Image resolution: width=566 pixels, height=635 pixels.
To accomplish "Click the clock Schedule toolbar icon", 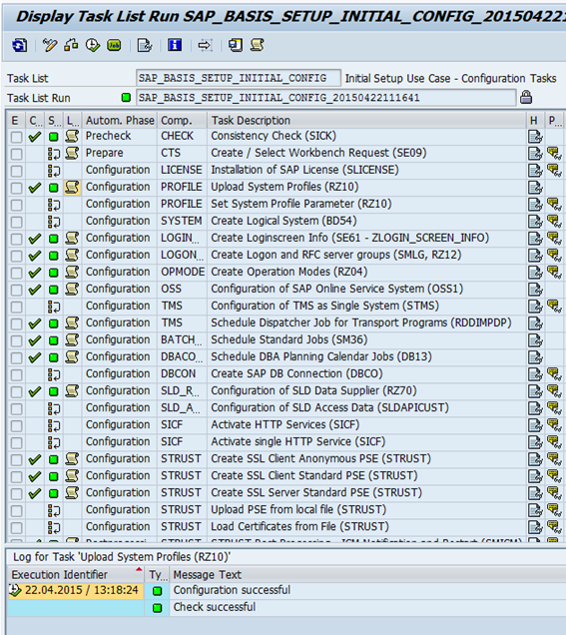I will [93, 45].
